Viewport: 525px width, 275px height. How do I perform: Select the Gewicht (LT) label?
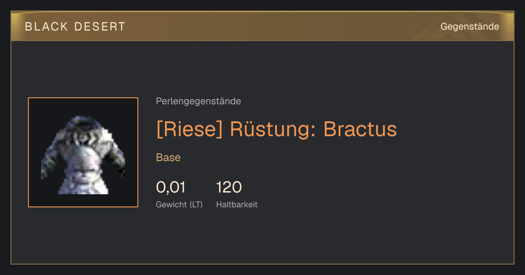(179, 205)
